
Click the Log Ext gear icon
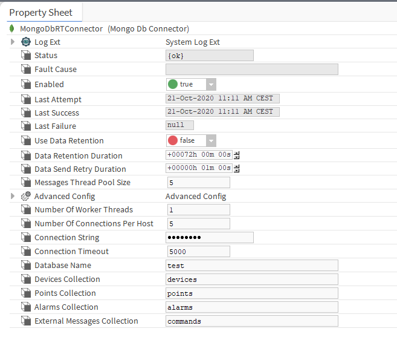click(26, 42)
